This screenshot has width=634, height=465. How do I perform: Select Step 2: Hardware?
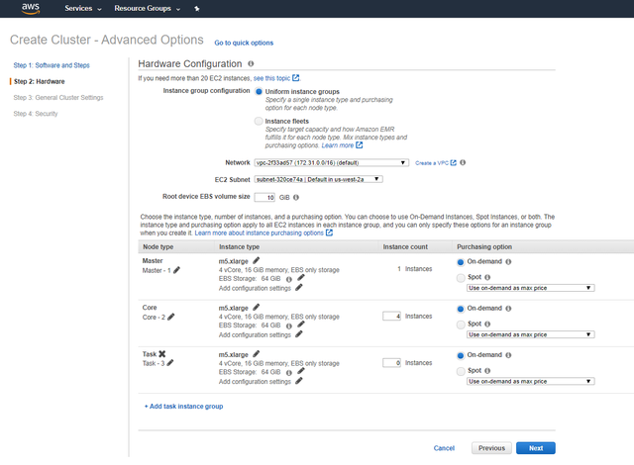40,81
